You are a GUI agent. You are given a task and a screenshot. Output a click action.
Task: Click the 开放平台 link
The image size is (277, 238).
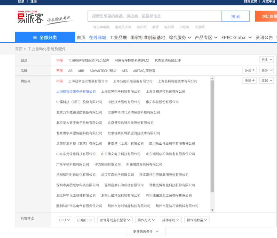pos(268,2)
